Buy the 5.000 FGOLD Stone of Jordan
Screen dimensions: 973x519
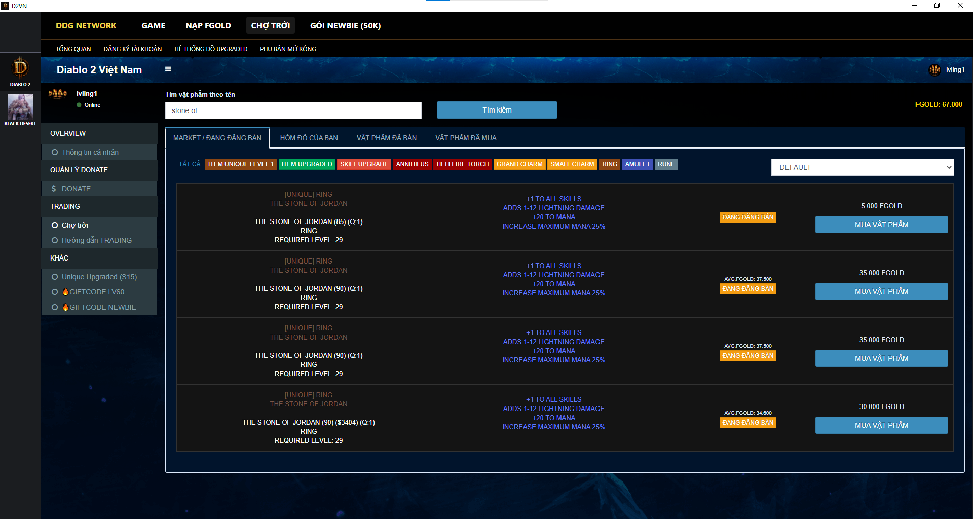[x=882, y=225]
